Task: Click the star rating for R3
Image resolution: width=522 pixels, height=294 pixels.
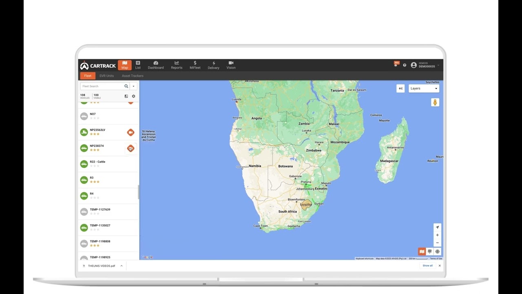Action: 95,182
